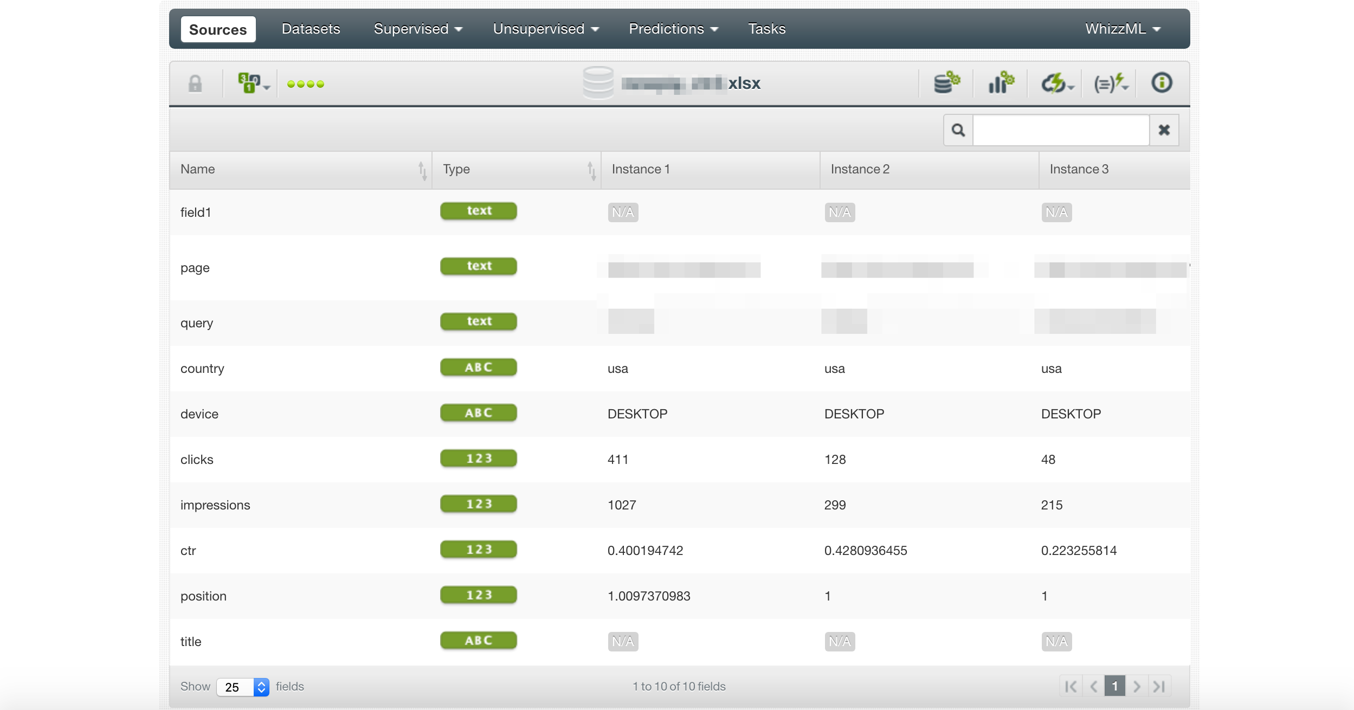Screen dimensions: 1354x710
Task: Toggle the ABC type badge for country
Action: point(478,367)
